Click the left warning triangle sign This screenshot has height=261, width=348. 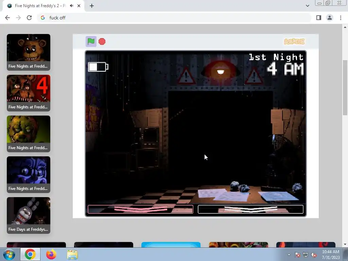tap(186, 76)
